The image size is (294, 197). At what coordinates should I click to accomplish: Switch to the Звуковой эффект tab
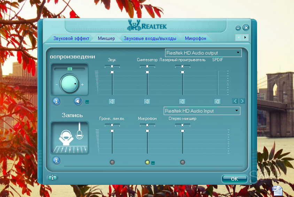click(x=71, y=38)
